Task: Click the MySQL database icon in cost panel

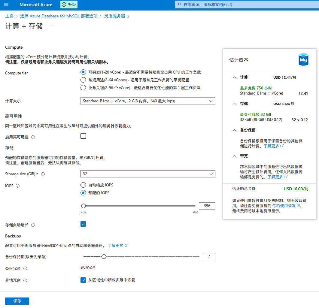Action: click(303, 59)
